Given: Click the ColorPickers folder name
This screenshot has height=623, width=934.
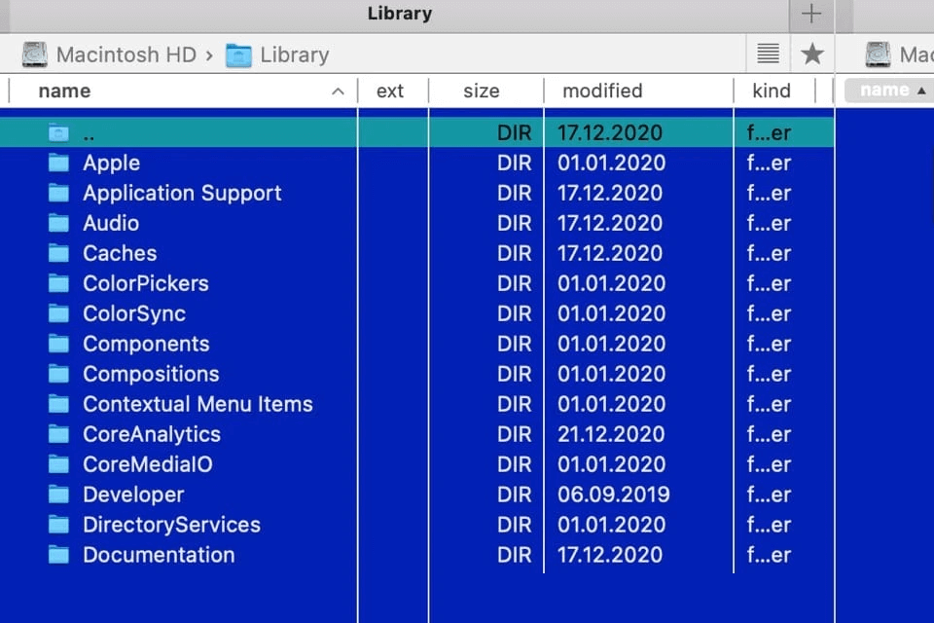Looking at the screenshot, I should coord(146,283).
